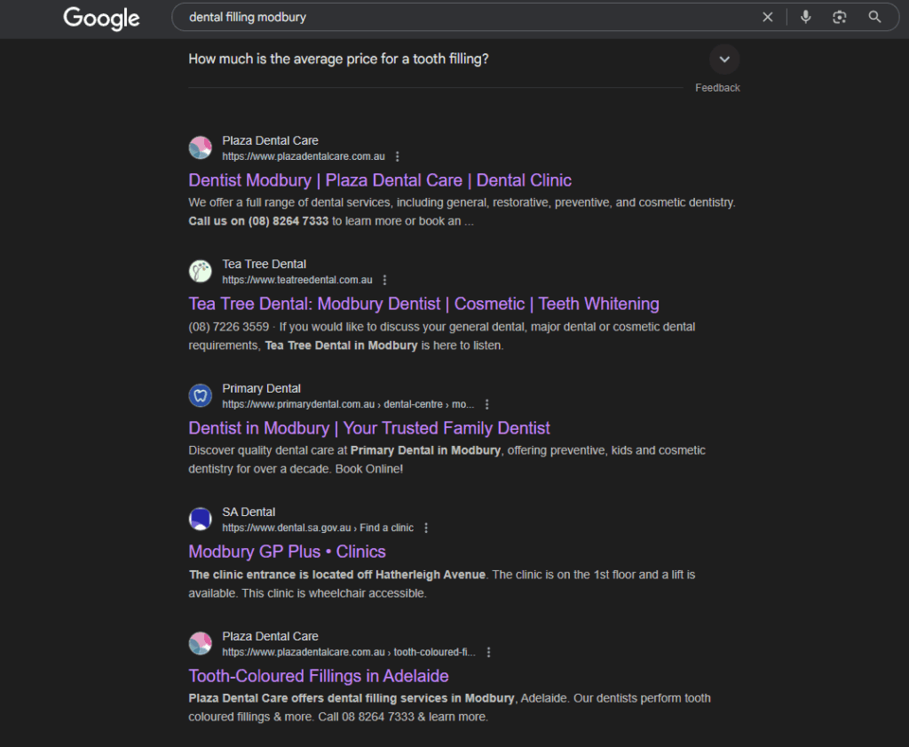Open more options for SA Dental result
This screenshot has width=909, height=747.
[x=426, y=528]
